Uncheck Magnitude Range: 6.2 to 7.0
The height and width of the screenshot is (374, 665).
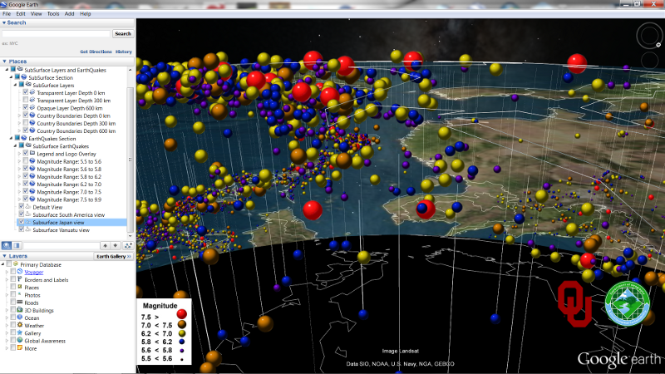click(x=26, y=184)
